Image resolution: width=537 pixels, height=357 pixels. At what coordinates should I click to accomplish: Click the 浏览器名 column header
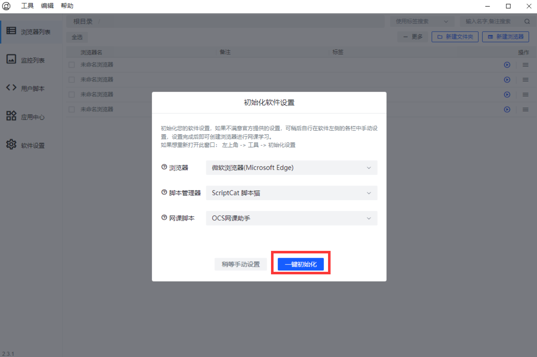pyautogui.click(x=91, y=52)
